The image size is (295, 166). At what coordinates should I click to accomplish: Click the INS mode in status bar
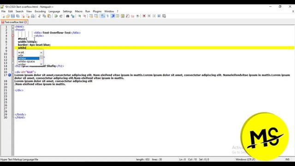pyautogui.click(x=287, y=160)
